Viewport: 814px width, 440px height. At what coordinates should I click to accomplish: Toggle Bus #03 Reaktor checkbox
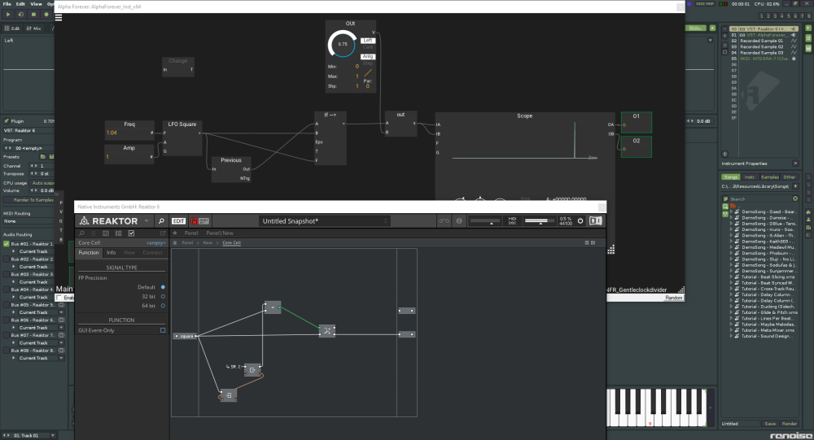point(7,274)
